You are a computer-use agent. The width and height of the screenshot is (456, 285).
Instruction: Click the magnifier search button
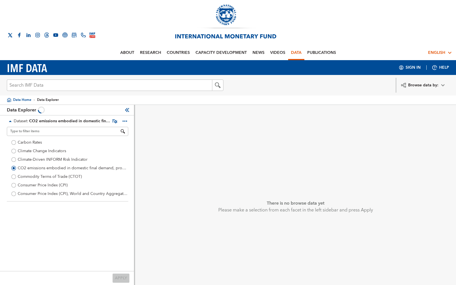click(x=218, y=85)
